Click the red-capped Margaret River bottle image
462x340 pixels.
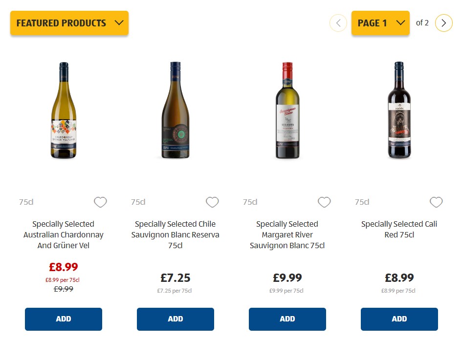pyautogui.click(x=287, y=110)
